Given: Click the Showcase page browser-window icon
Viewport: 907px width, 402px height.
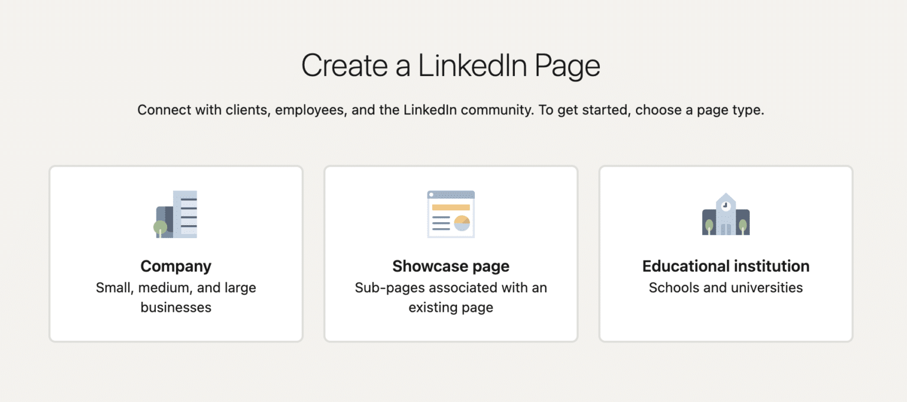Looking at the screenshot, I should pyautogui.click(x=450, y=214).
